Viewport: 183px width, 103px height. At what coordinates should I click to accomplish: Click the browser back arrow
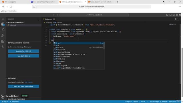3,7
